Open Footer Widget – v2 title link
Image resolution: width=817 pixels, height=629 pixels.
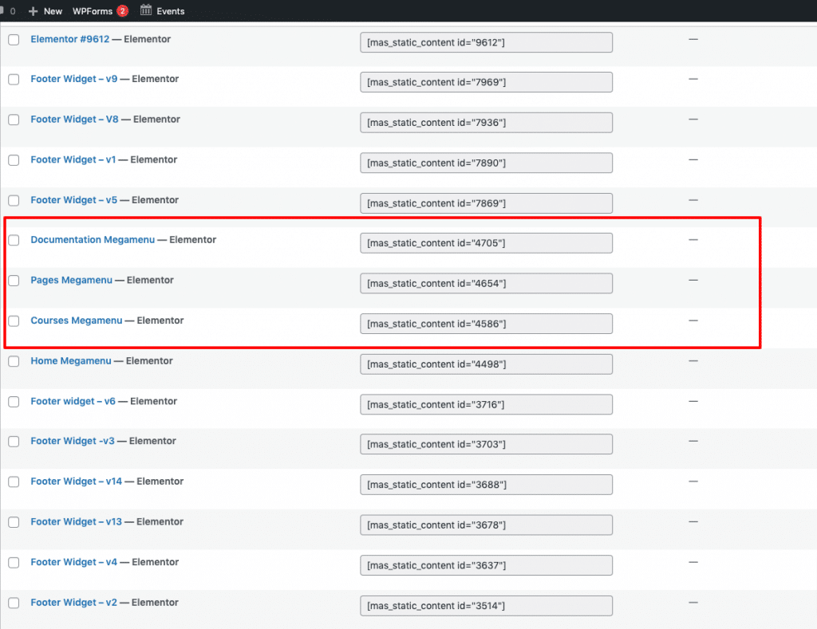tap(74, 603)
